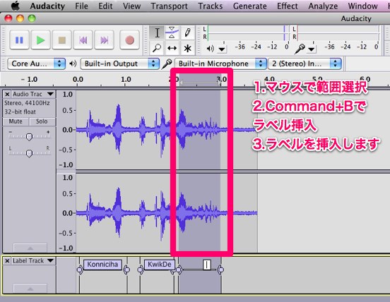The width and height of the screenshot is (390, 302).
Task: Open the Built-in Microphone input dropdown
Action: [x=220, y=64]
